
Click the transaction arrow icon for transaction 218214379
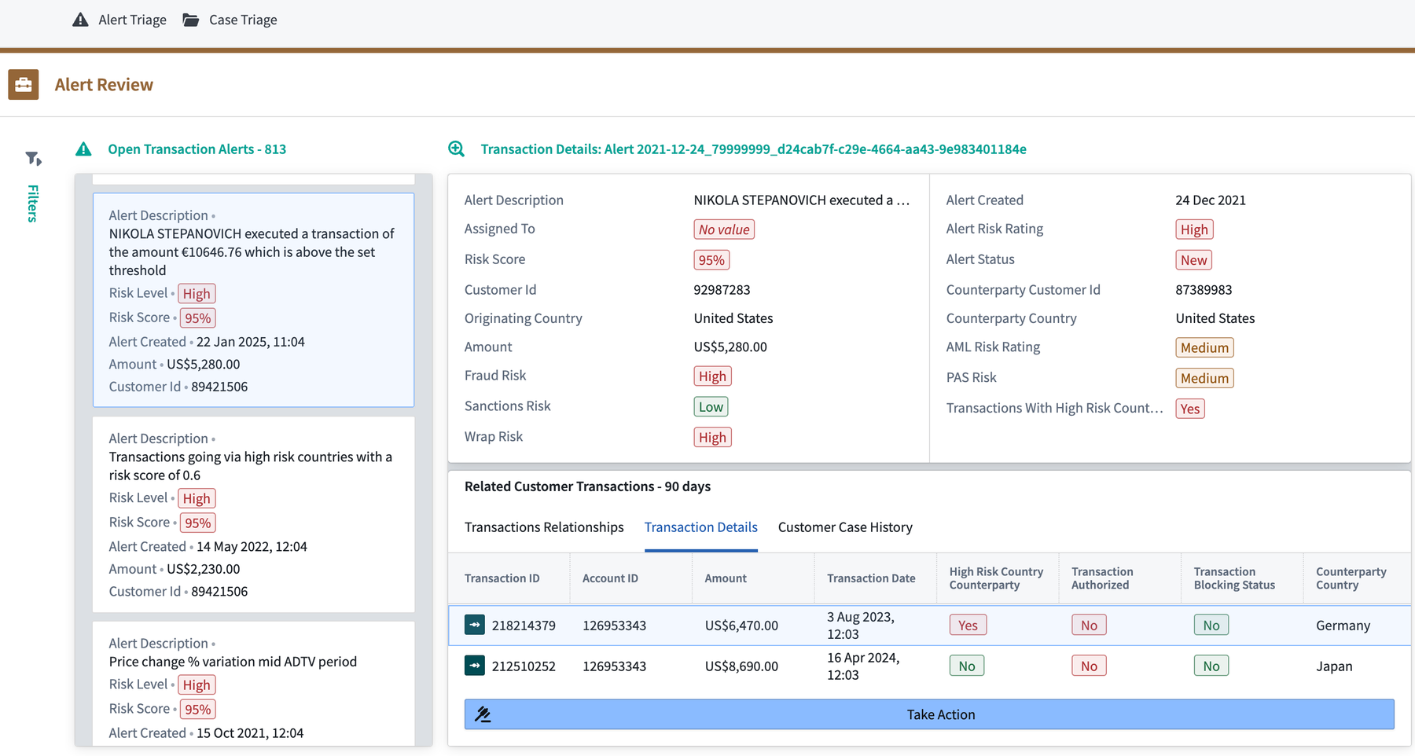[x=475, y=625]
